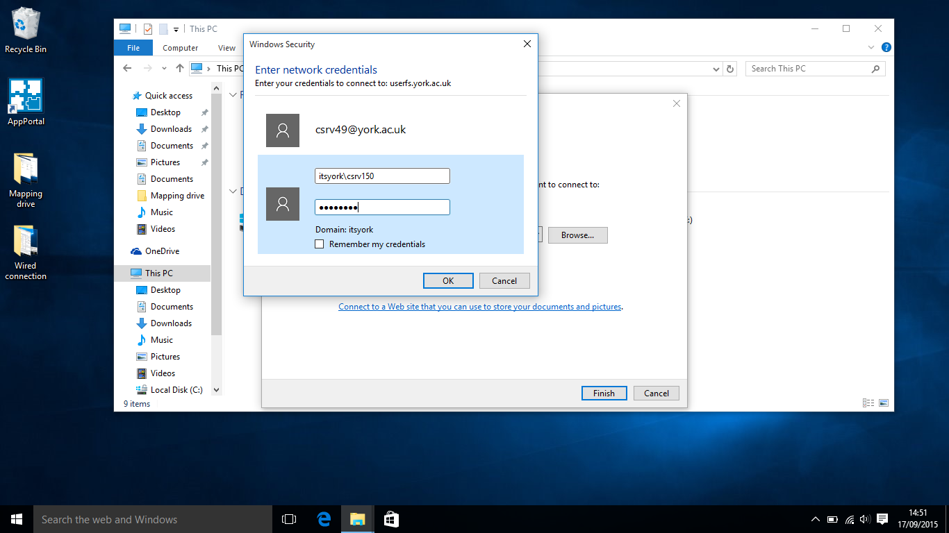Screen dimensions: 949x533
Task: Open the Computer ribbon tab
Action: 181,48
